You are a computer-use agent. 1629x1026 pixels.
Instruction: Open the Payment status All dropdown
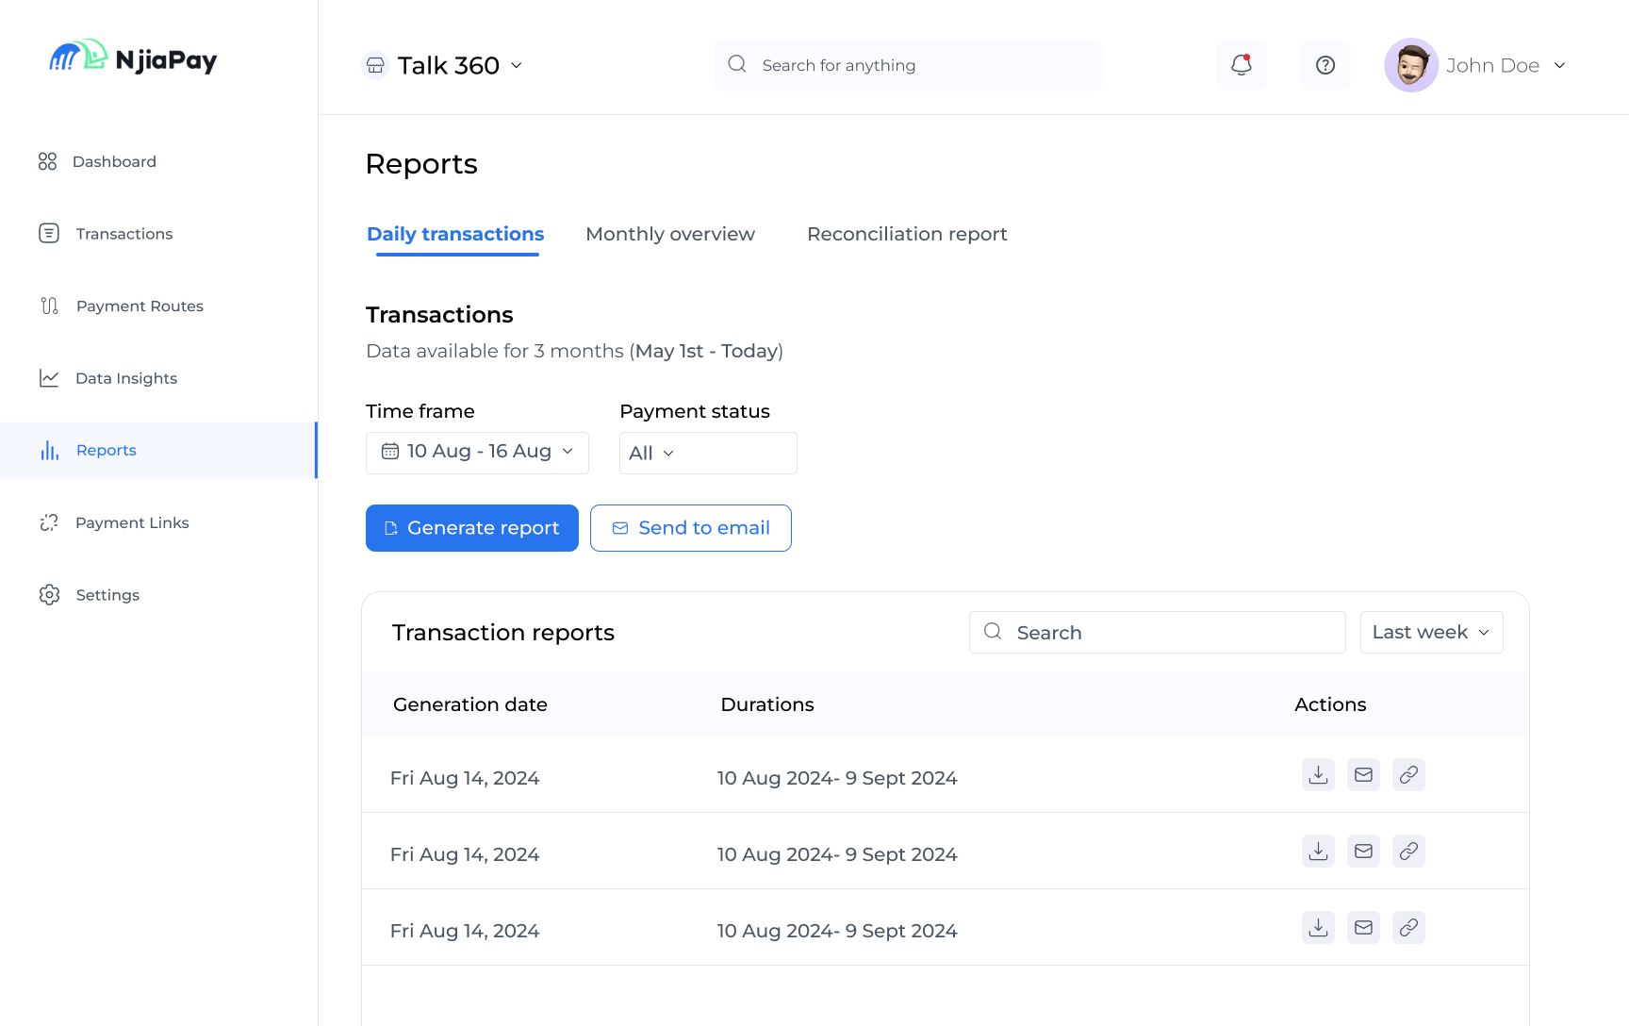tap(708, 453)
